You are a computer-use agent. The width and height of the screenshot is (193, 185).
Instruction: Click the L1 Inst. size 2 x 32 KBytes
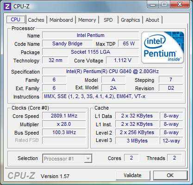[137, 124]
